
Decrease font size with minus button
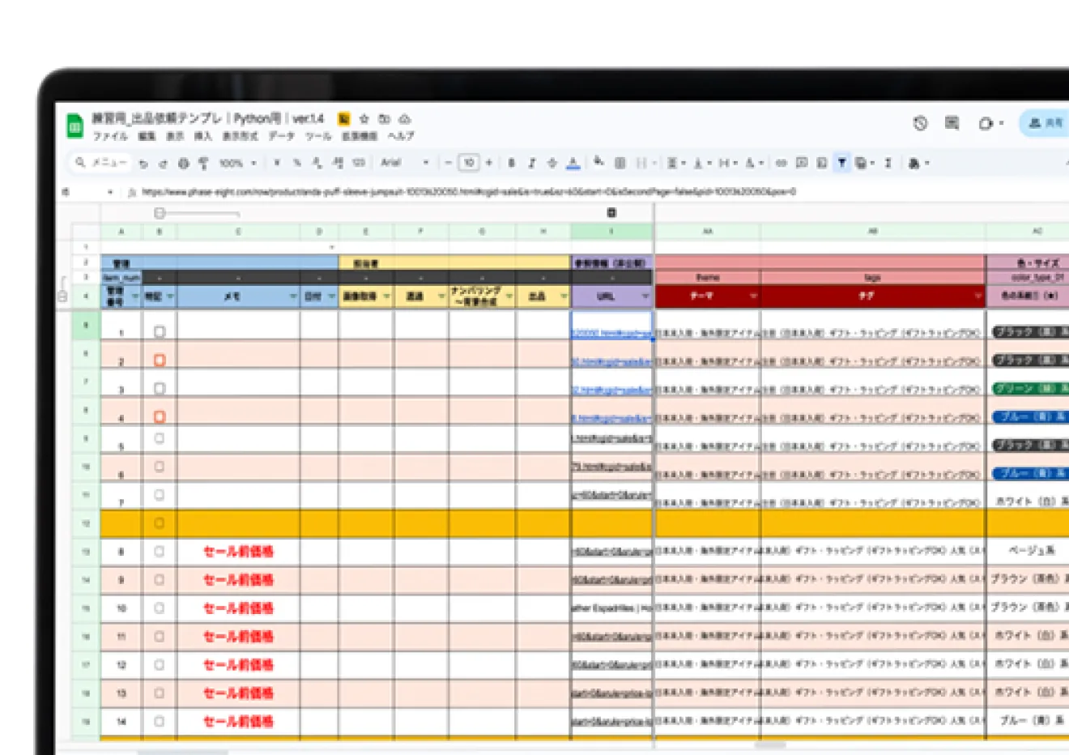tap(449, 163)
